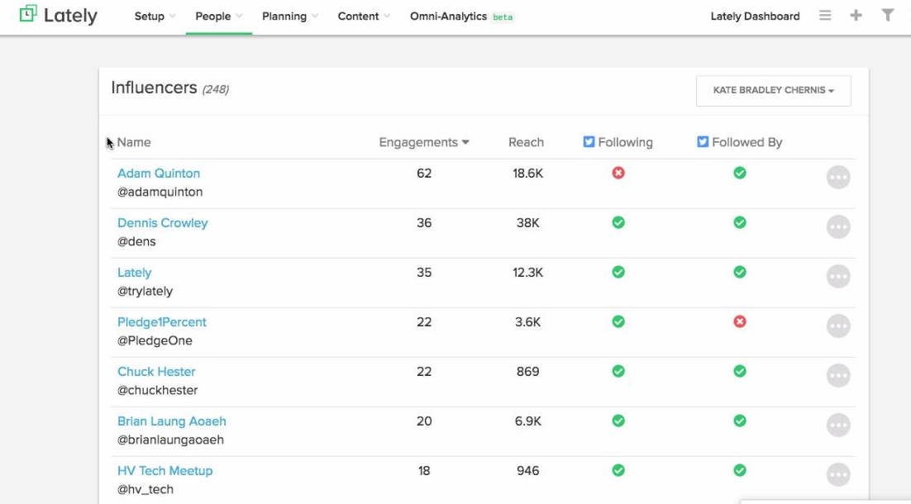Expand the Kate Bradley Chernis dropdown

(773, 90)
